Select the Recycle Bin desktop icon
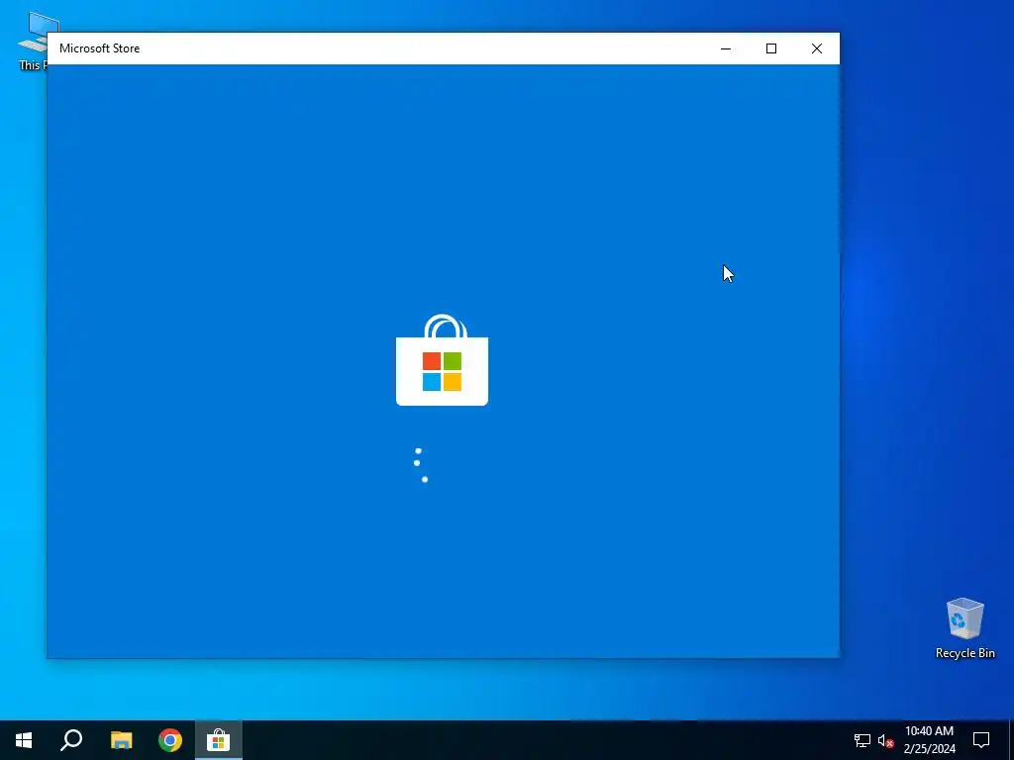 point(964,628)
